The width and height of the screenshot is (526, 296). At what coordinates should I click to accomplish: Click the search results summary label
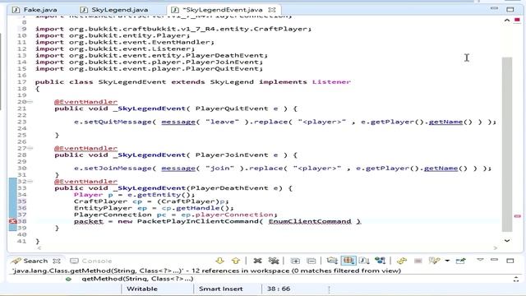tap(206, 271)
